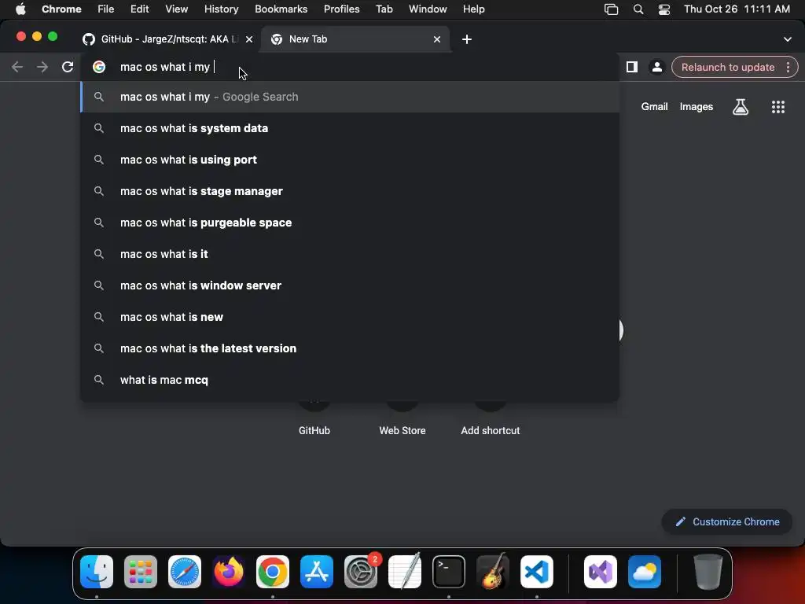The image size is (805, 604).
Task: Open the Bookmarks menu
Action: click(281, 9)
